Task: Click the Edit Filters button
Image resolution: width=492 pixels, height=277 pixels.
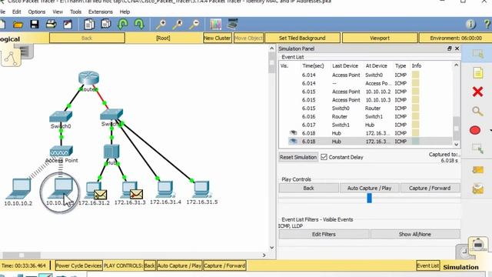Action: click(x=324, y=234)
